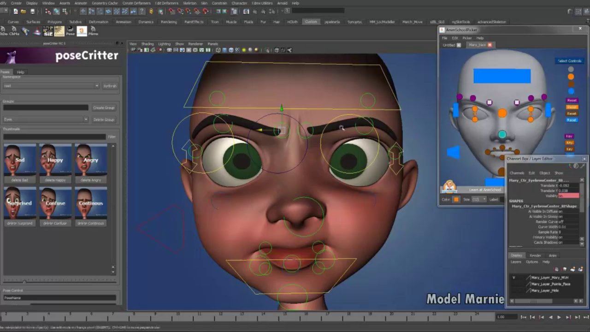Click the PoseName input field

[x=59, y=298]
